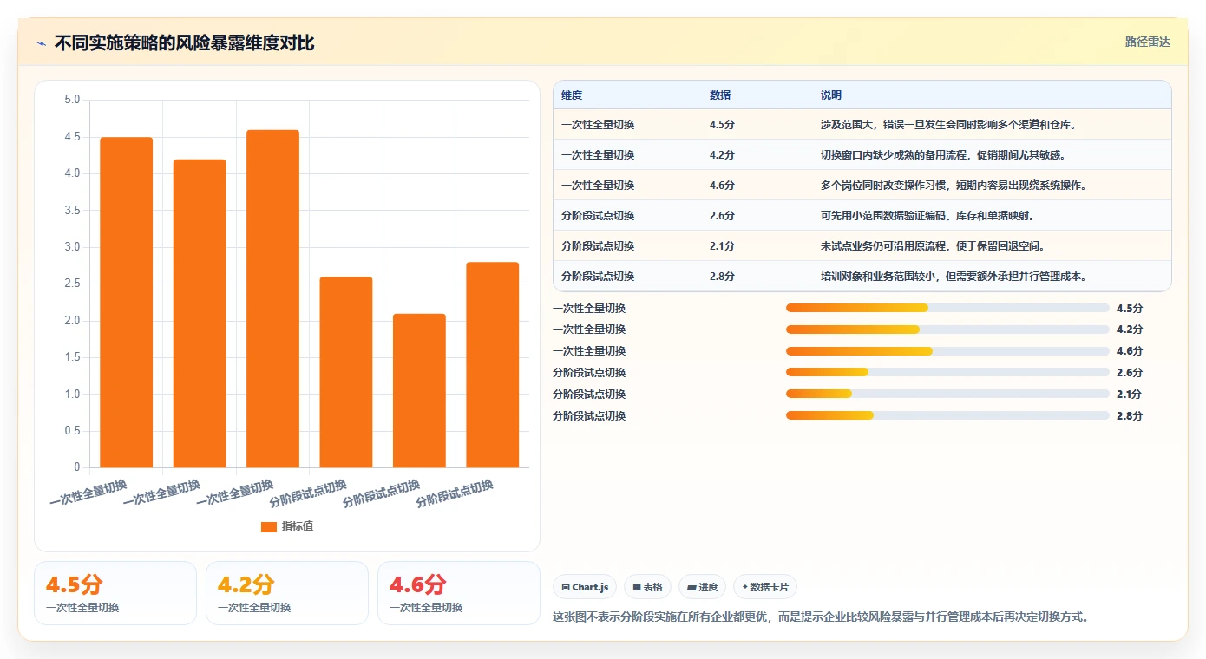1206x659 pixels.
Task: Click the 分阶段试点切换 cell in the 2.6分 table row
Action: pos(598,216)
